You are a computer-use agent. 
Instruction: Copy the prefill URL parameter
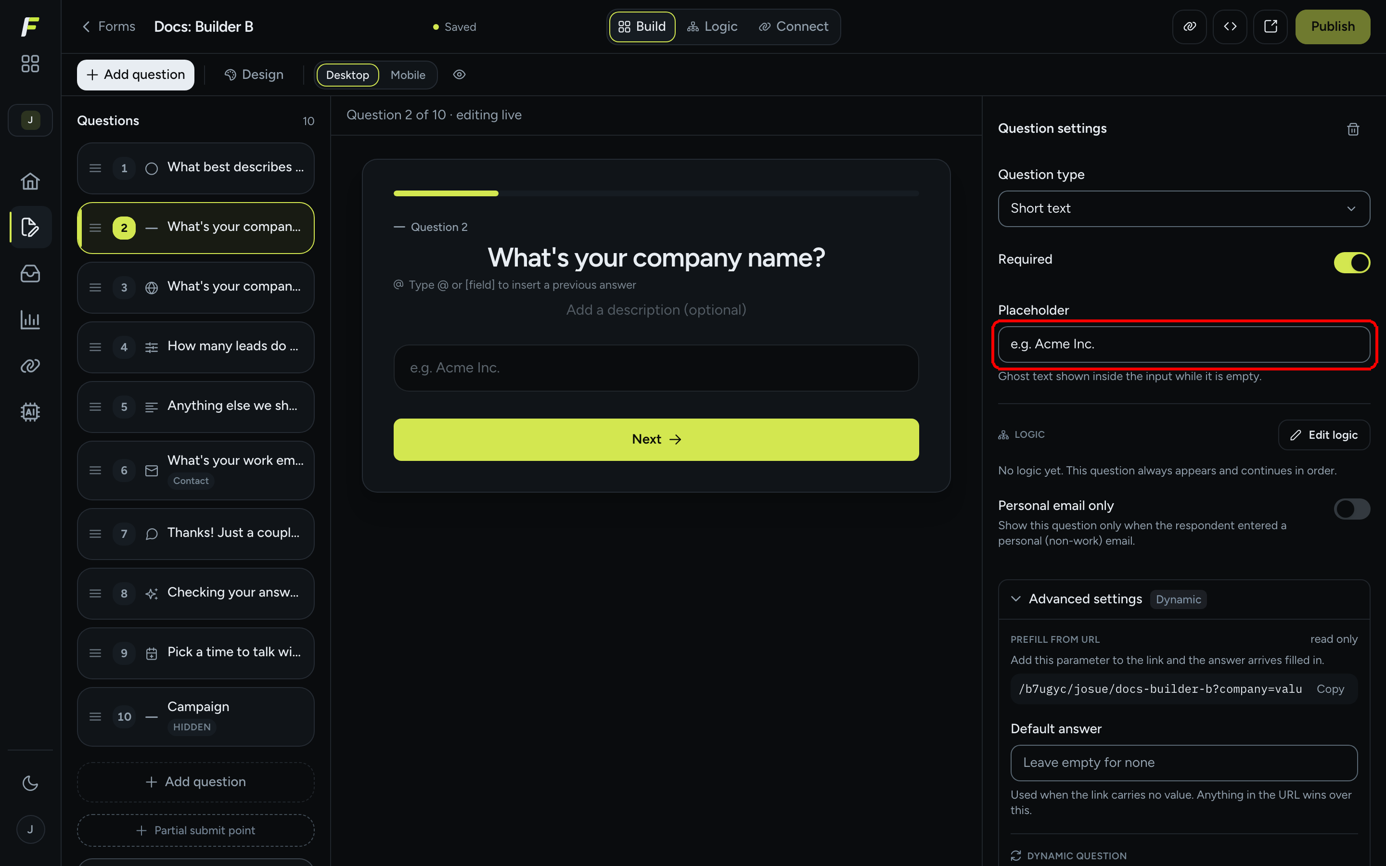1330,689
